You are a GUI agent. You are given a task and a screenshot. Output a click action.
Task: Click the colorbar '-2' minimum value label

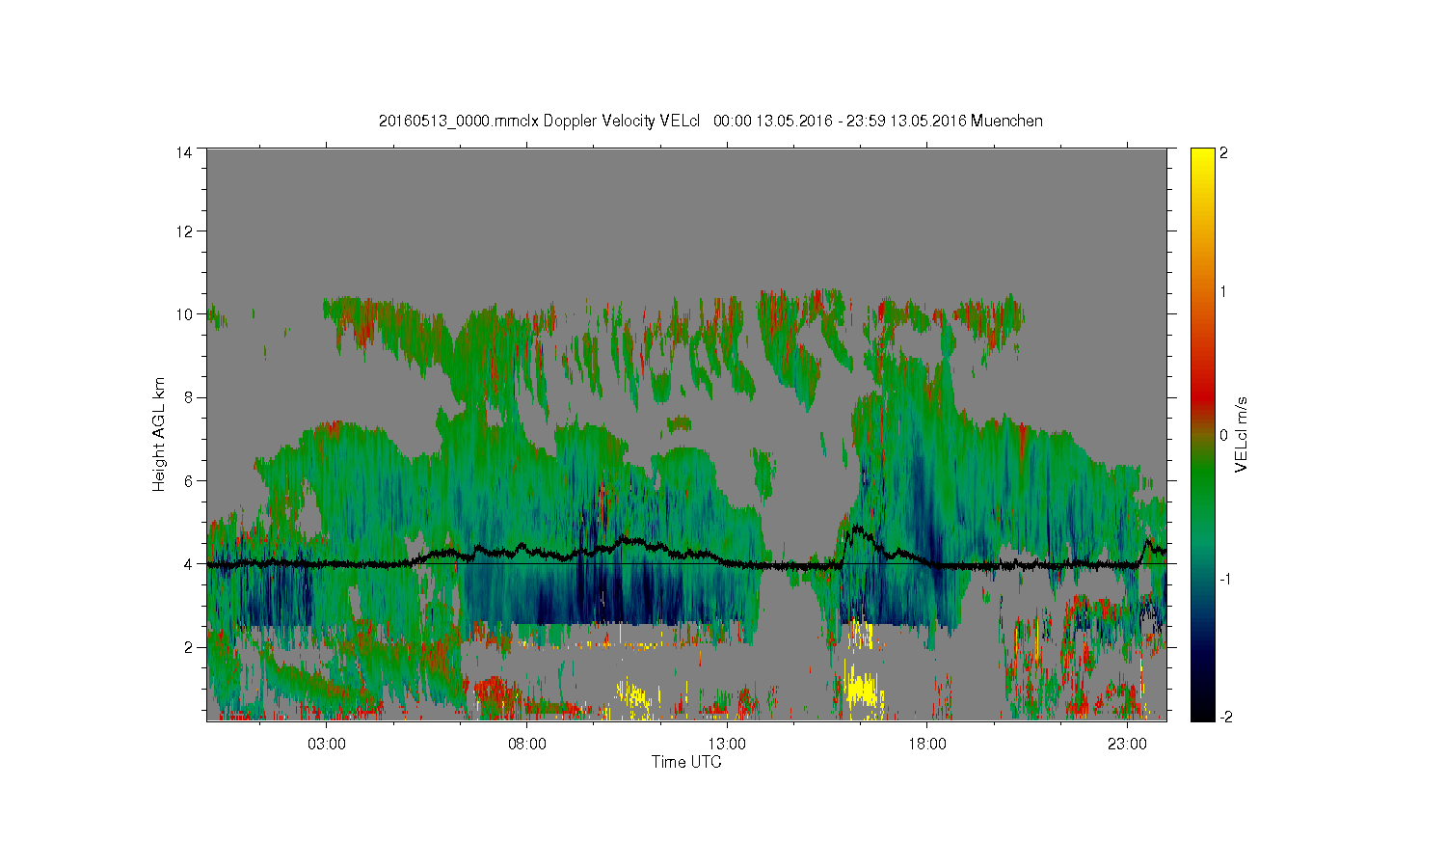(x=1227, y=717)
